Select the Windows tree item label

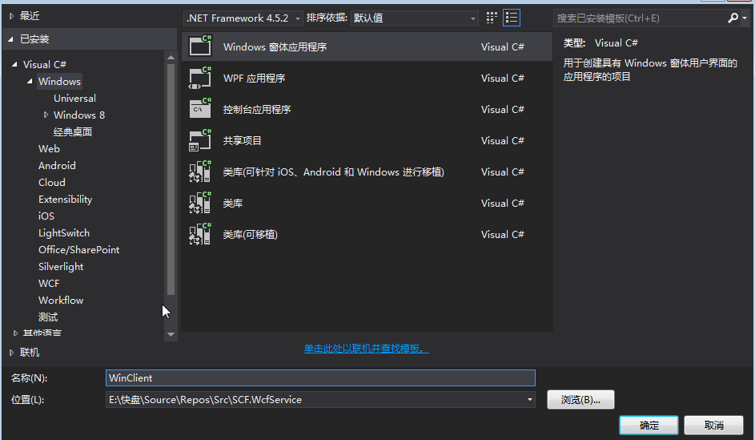tap(60, 81)
